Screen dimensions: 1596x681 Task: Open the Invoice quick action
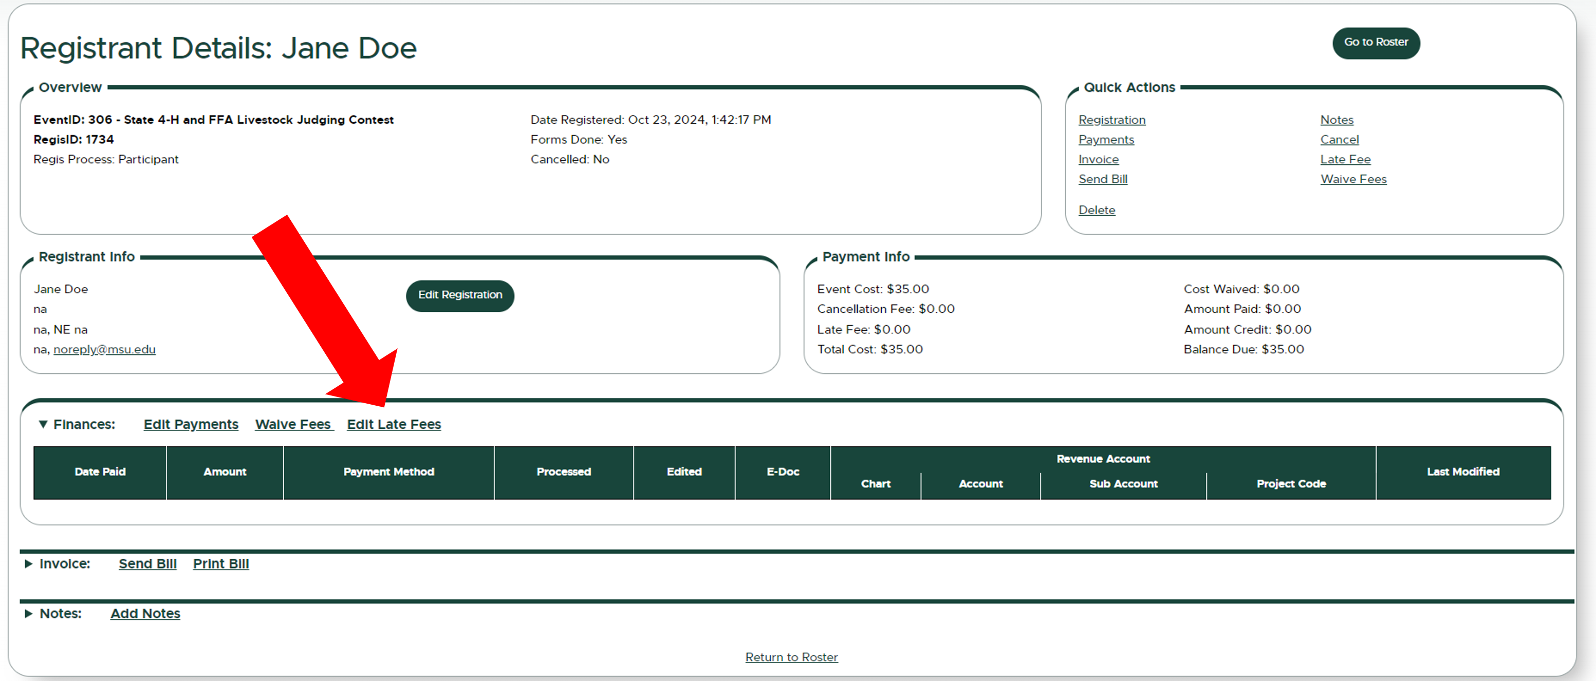coord(1098,159)
